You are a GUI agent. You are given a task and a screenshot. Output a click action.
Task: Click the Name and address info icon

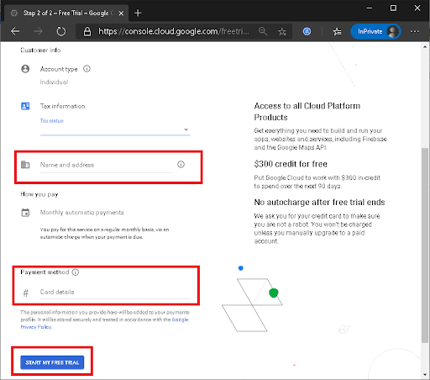181,165
